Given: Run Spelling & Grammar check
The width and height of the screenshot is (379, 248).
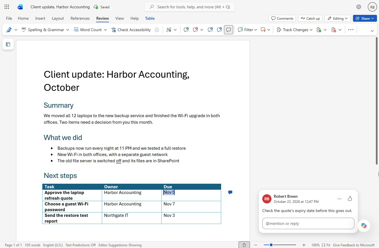Looking at the screenshot, I should (x=43, y=30).
